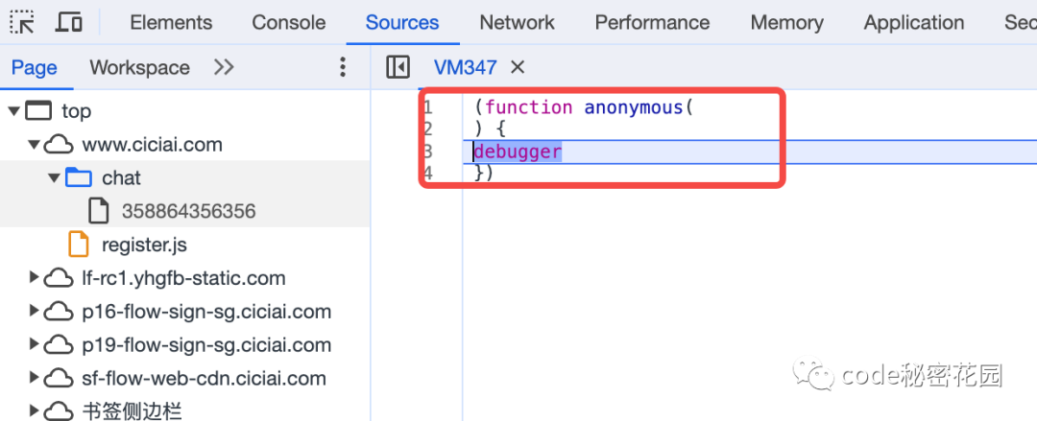Select the p19-flow-sign-sg.ciciai.com label
The width and height of the screenshot is (1037, 421).
click(x=206, y=345)
